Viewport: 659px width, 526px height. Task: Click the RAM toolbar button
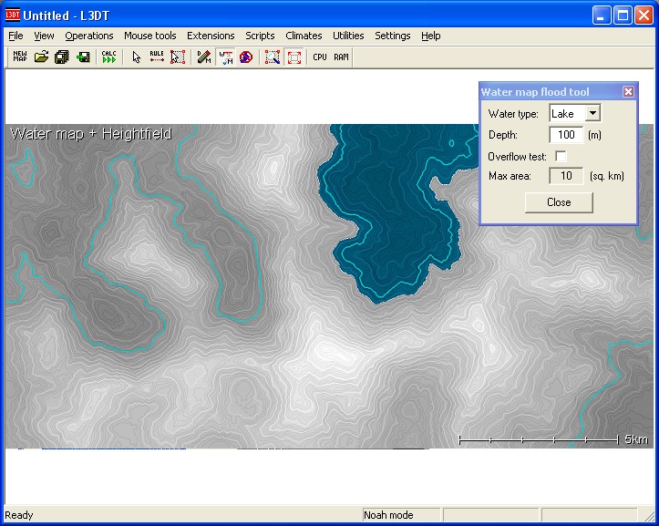[x=341, y=57]
